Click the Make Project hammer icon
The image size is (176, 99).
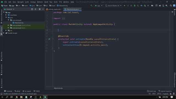pyautogui.click(x=91, y=5)
